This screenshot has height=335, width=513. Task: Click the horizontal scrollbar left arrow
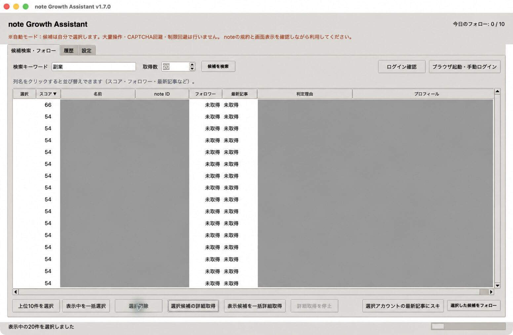pos(16,292)
